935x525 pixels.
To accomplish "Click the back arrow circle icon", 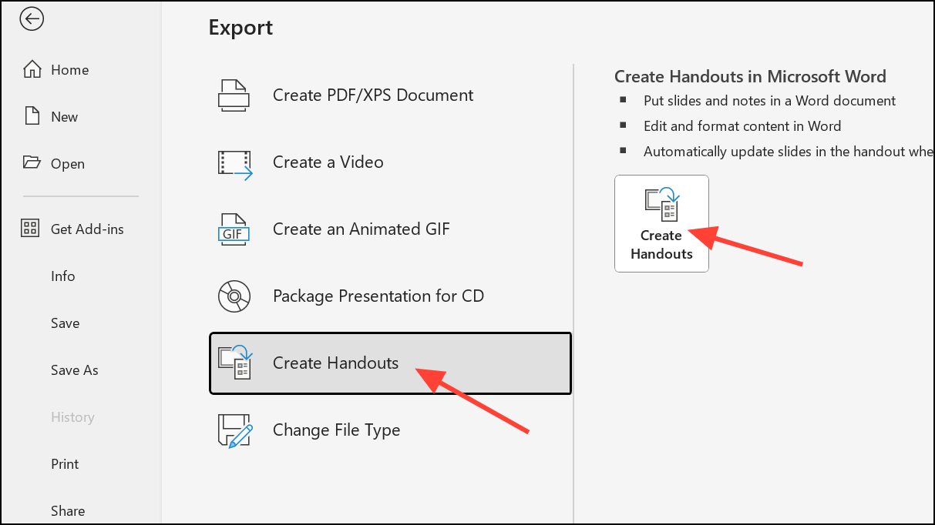I will point(32,19).
